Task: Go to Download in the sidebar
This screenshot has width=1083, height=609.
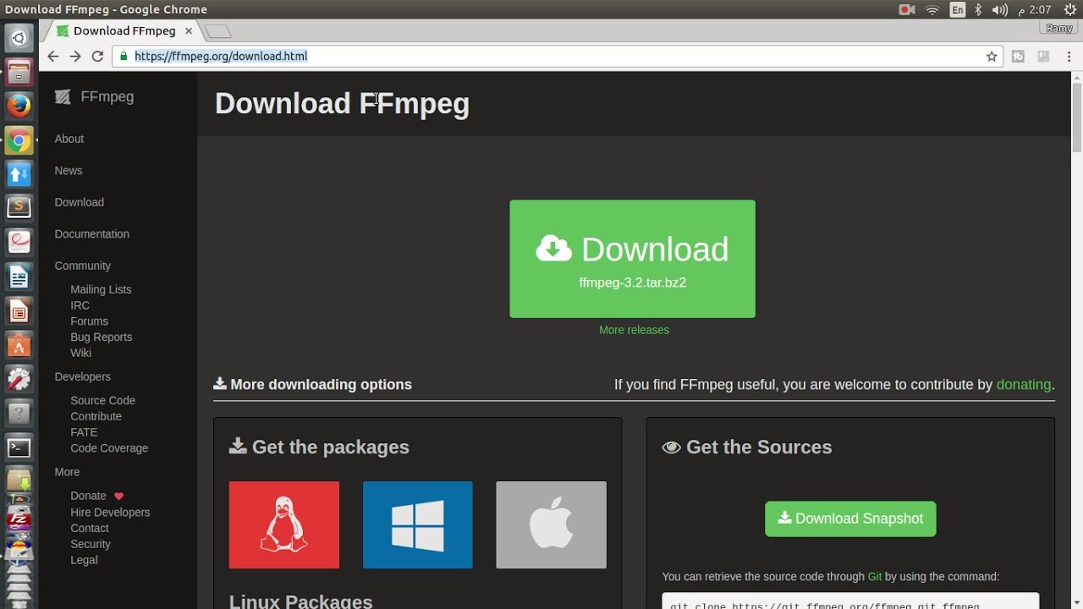Action: (x=80, y=202)
